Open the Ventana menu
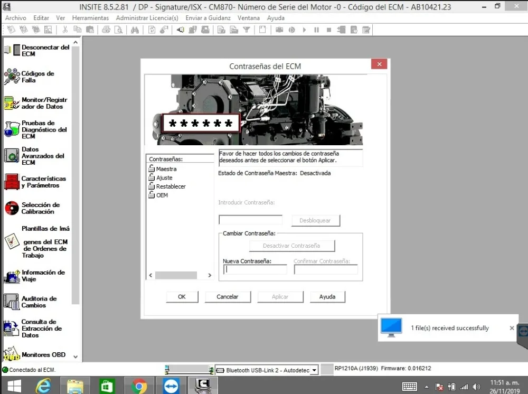 point(249,18)
